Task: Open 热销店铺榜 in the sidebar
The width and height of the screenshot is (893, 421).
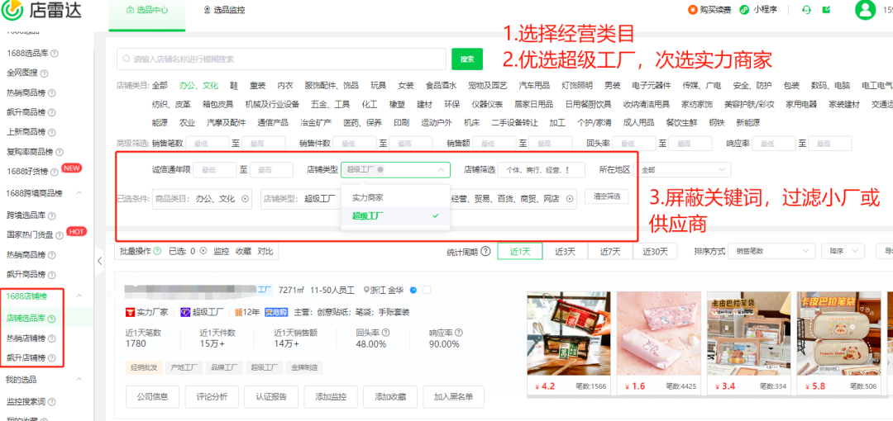Action: [26, 338]
